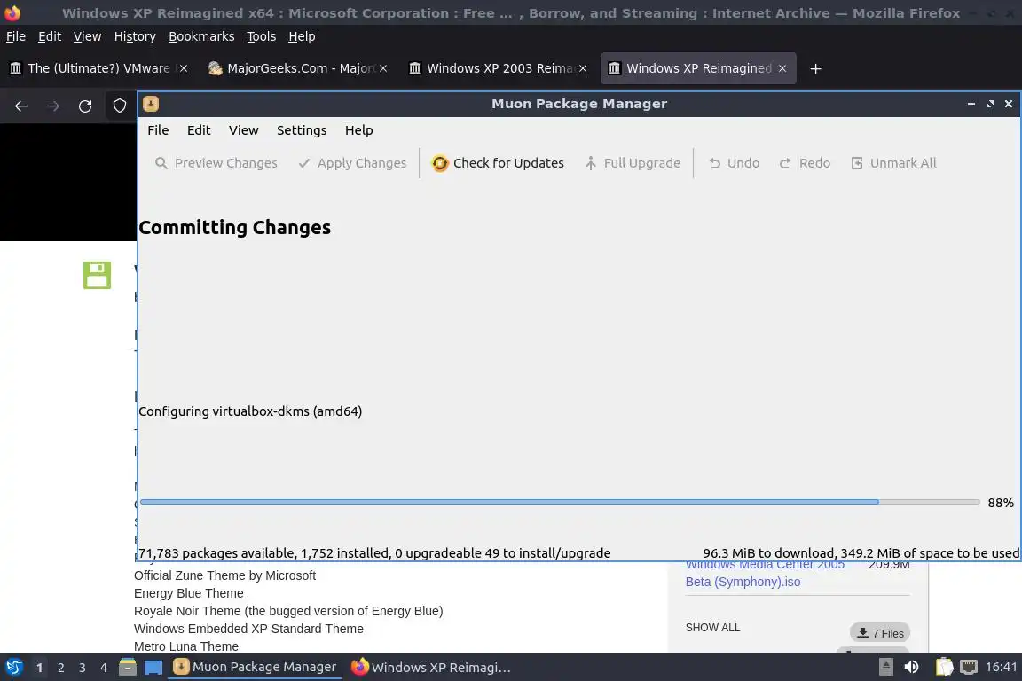The width and height of the screenshot is (1022, 681).
Task: Click 'Metro Luna Theme' text line
Action: point(185,646)
